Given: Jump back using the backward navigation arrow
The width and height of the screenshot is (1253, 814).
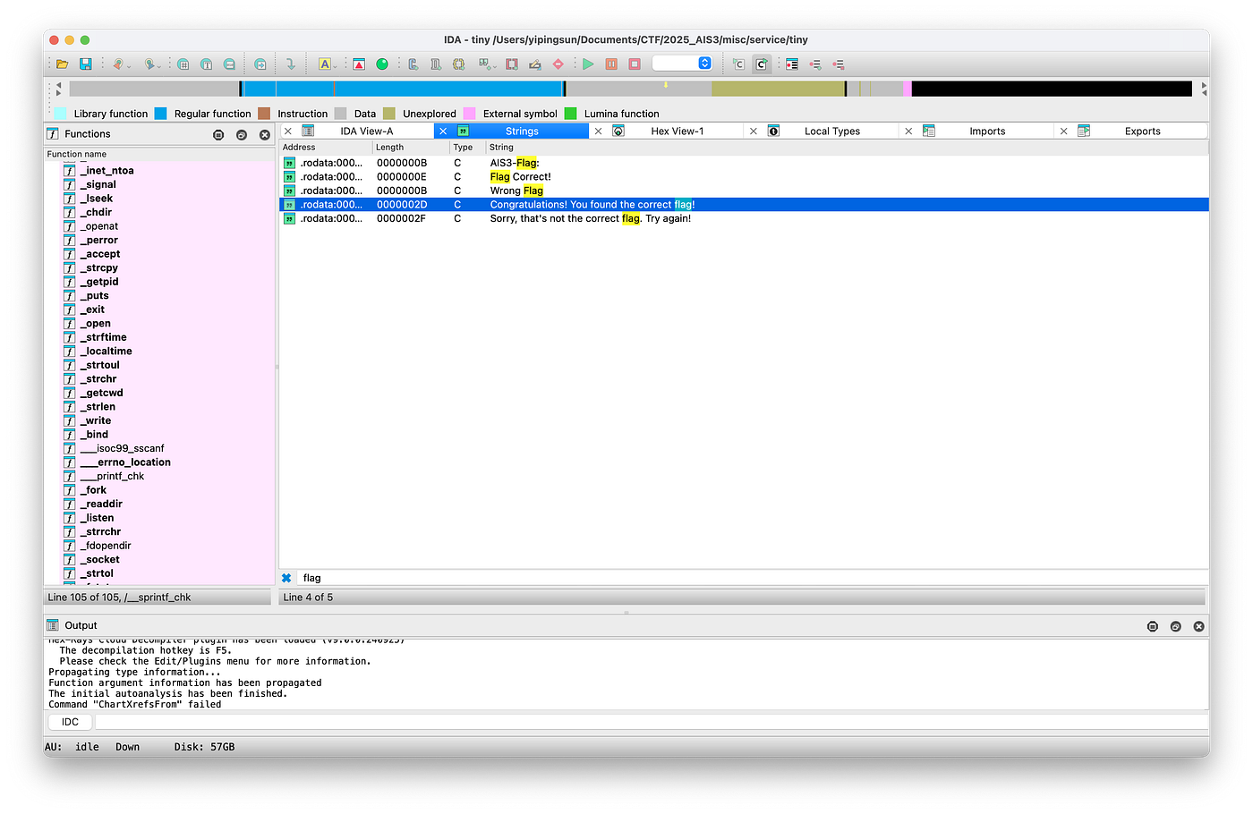Looking at the screenshot, I should click(x=116, y=64).
